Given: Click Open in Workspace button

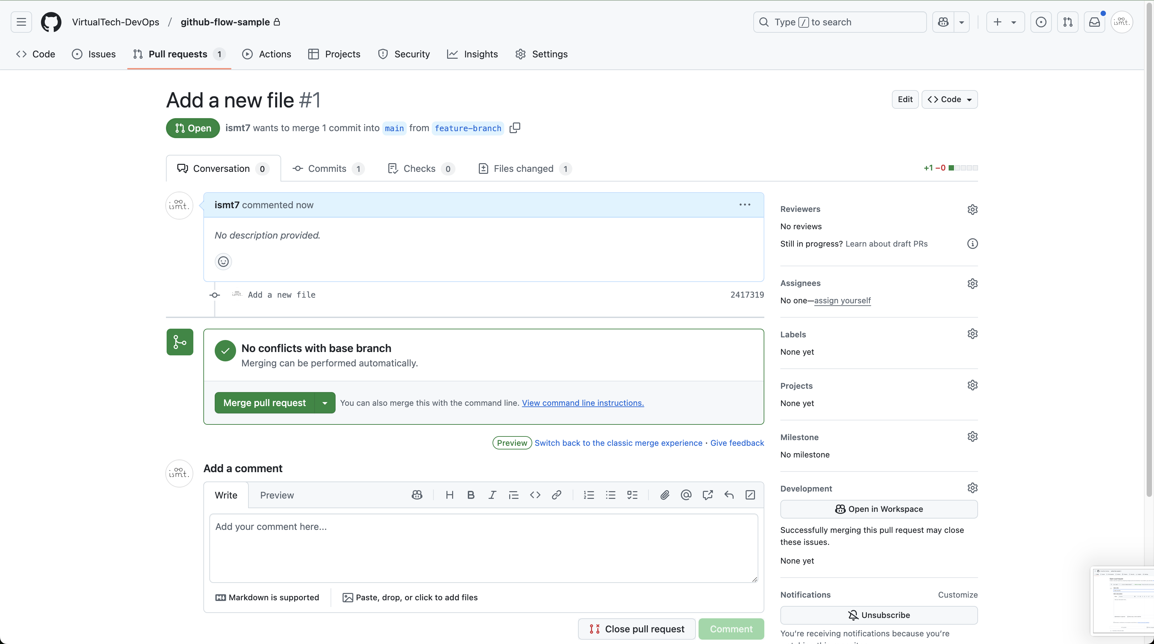Looking at the screenshot, I should tap(879, 509).
